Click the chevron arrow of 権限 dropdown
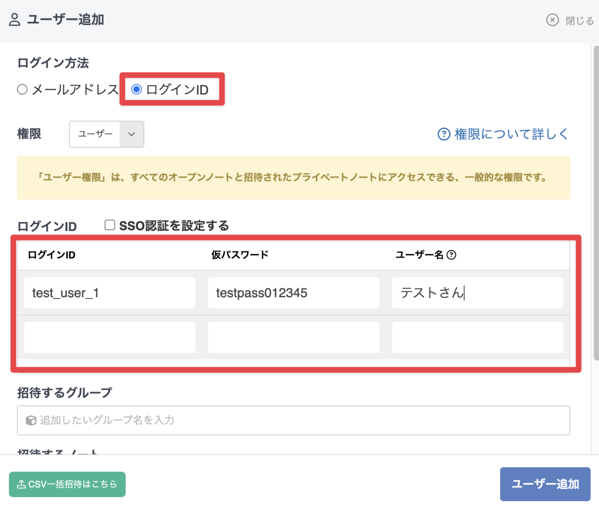 pos(131,134)
